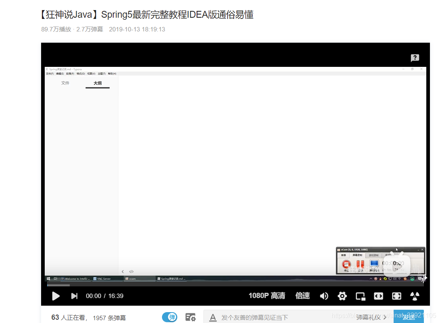Click the 发送 send button
Image resolution: width=440 pixels, height=323 pixels.
(x=409, y=317)
